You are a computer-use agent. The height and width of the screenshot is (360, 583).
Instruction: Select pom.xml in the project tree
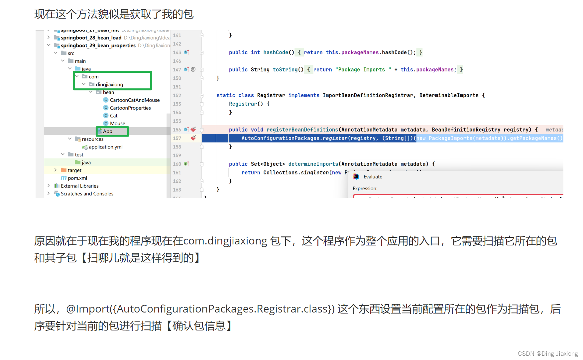click(77, 178)
